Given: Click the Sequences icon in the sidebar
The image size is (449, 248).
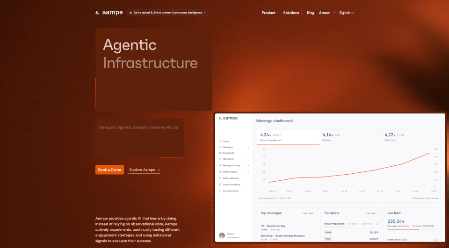Looking at the screenshot, I should click(x=220, y=153).
